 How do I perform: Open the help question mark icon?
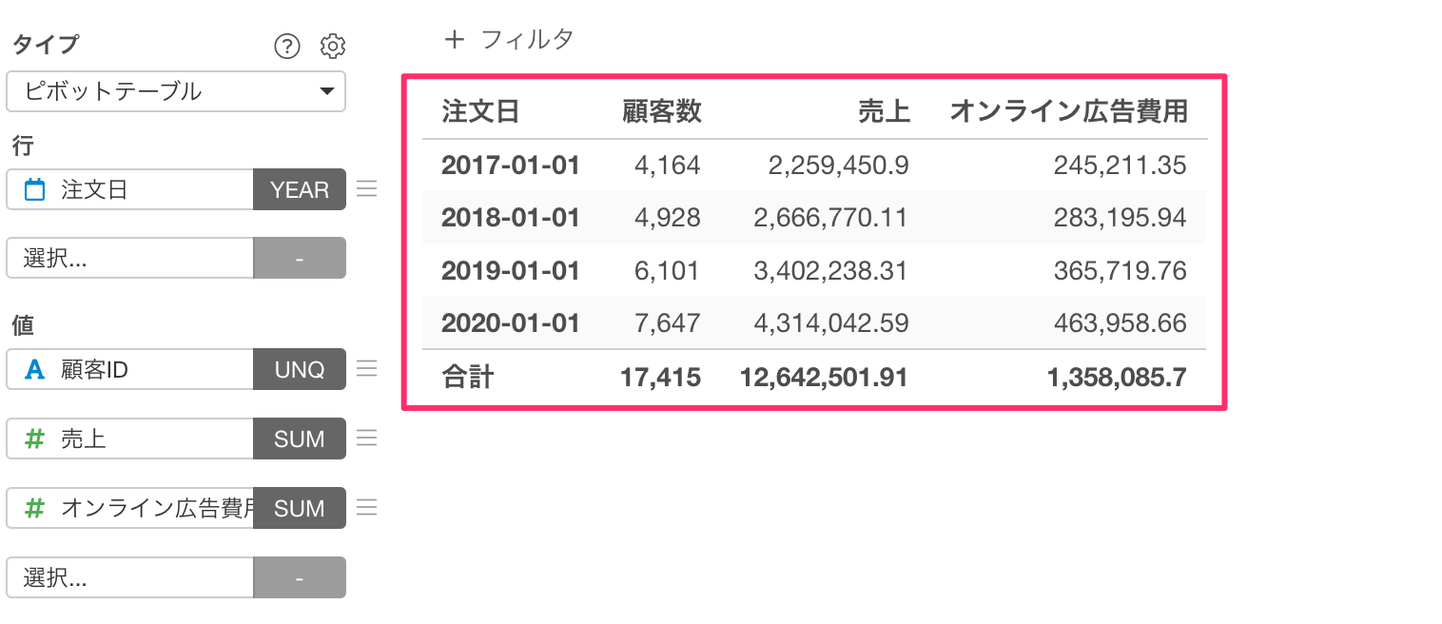[x=286, y=46]
